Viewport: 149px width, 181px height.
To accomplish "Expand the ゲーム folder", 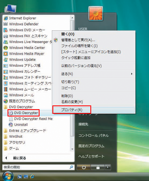I will 11,148.
